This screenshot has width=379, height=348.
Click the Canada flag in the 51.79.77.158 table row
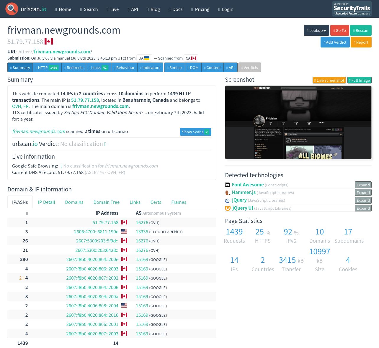tap(124, 222)
